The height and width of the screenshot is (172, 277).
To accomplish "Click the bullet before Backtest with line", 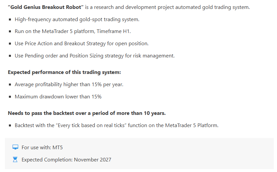I will 10,126.
